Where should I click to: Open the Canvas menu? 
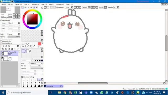18,4
